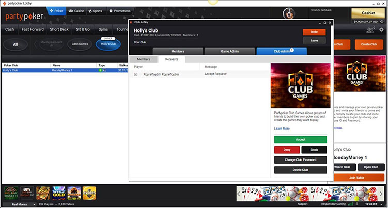Sort by the Type column header
The image size is (388, 208).
pos(102,66)
